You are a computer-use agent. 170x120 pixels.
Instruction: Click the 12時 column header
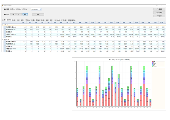pyautogui.click(x=99, y=23)
